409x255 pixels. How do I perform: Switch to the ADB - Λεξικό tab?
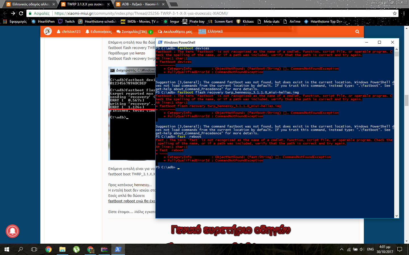(141, 4)
